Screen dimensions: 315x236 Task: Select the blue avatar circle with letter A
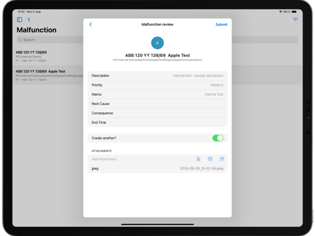point(157,43)
